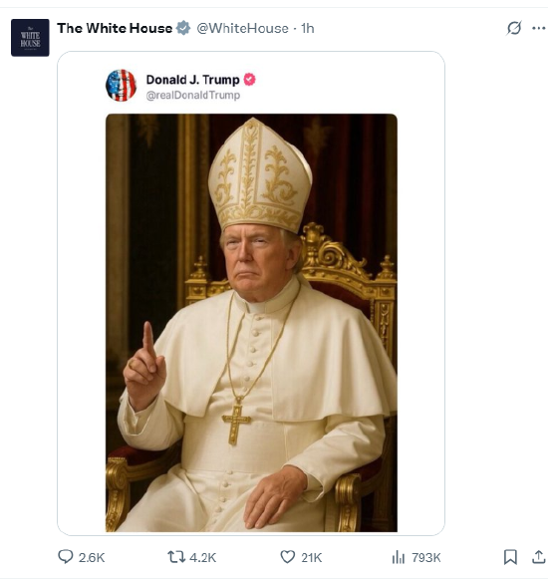Like the post with the heart

pyautogui.click(x=287, y=557)
